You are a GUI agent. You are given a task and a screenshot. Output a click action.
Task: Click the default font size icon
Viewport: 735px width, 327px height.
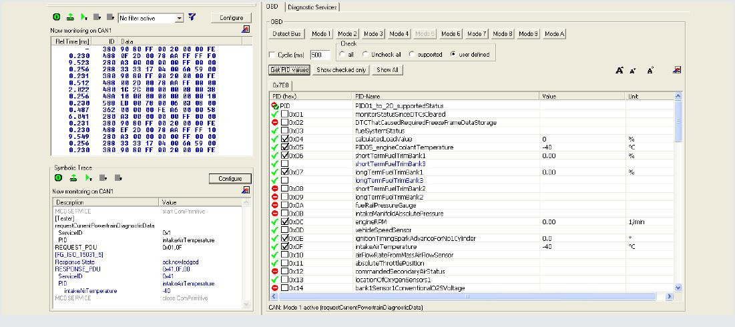coord(651,70)
